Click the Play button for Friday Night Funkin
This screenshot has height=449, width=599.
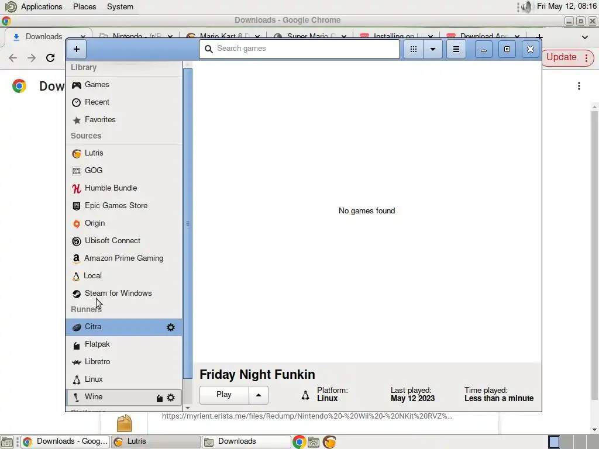point(224,395)
